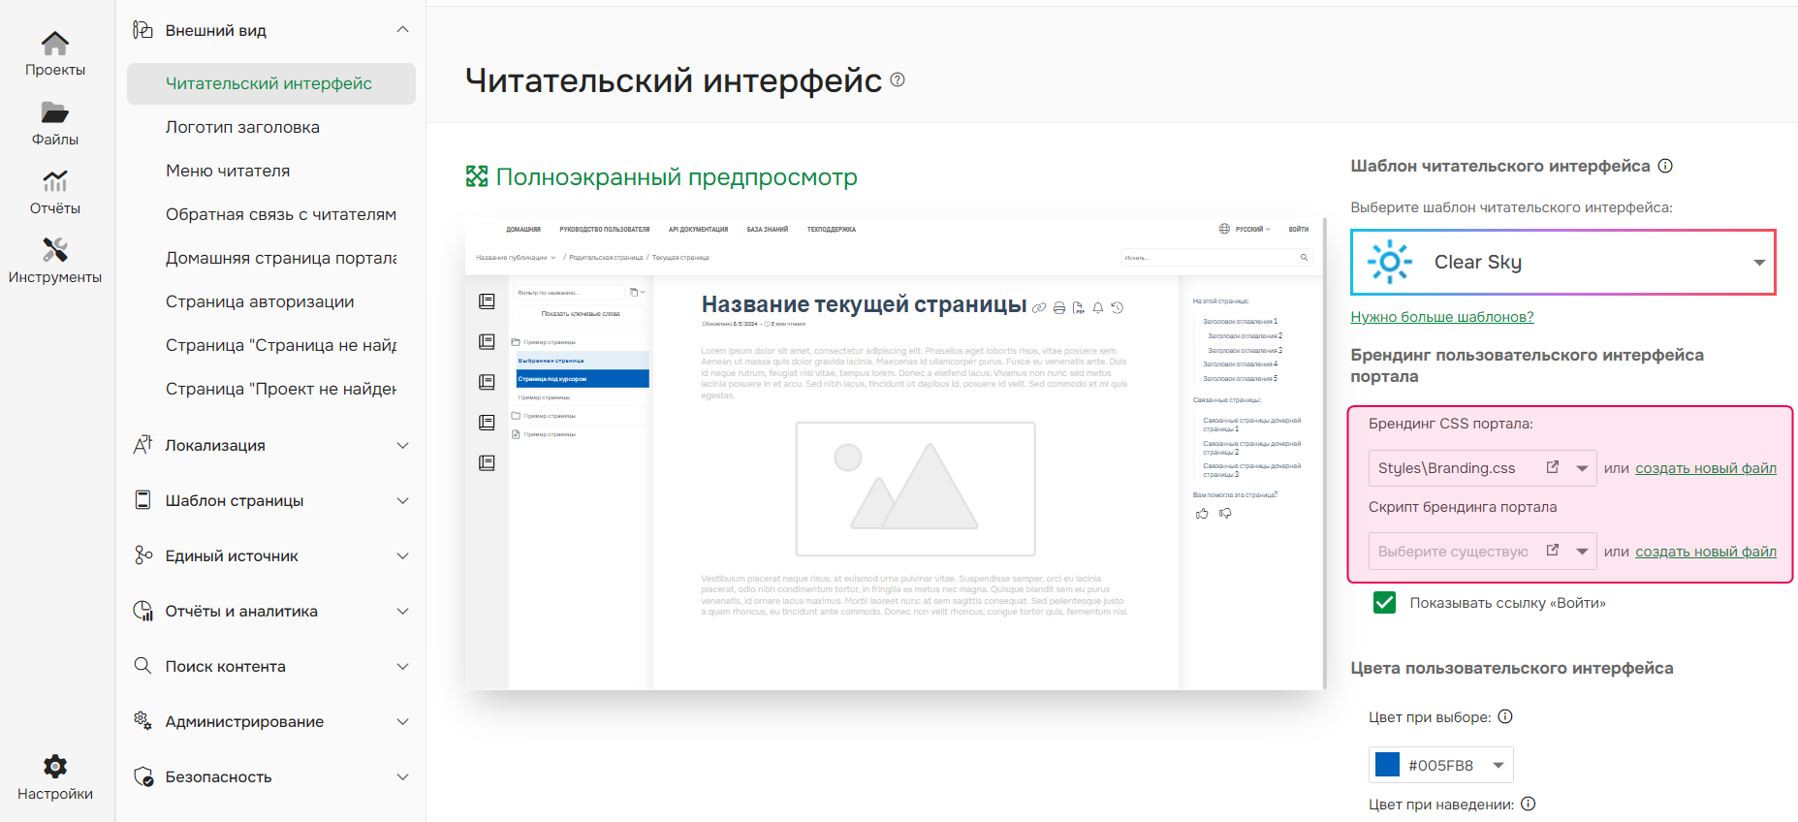The width and height of the screenshot is (1798, 822).
Task: Click info icon beside Шаблон читательского интерфейса
Action: click(1665, 166)
